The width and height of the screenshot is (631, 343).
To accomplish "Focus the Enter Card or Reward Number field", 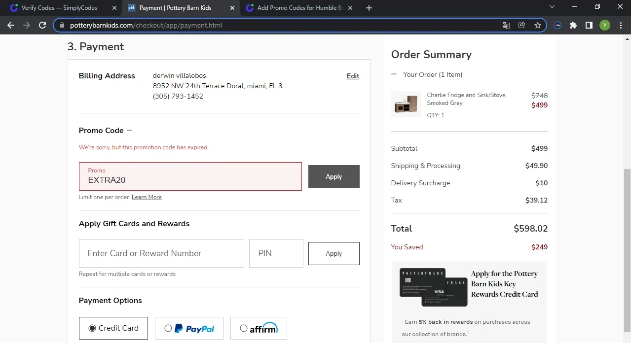I will point(161,253).
